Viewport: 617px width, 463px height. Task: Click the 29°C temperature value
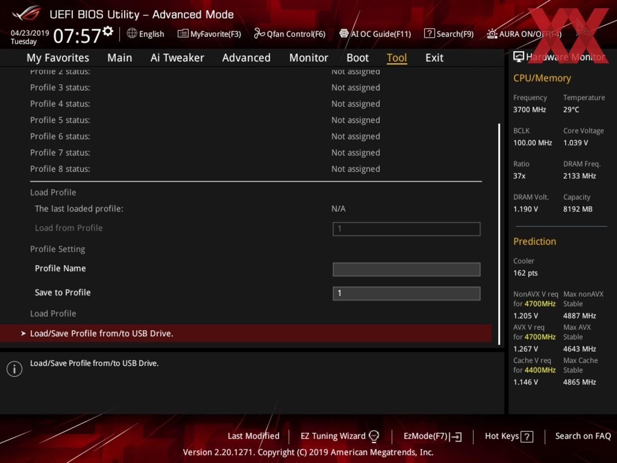click(x=571, y=109)
